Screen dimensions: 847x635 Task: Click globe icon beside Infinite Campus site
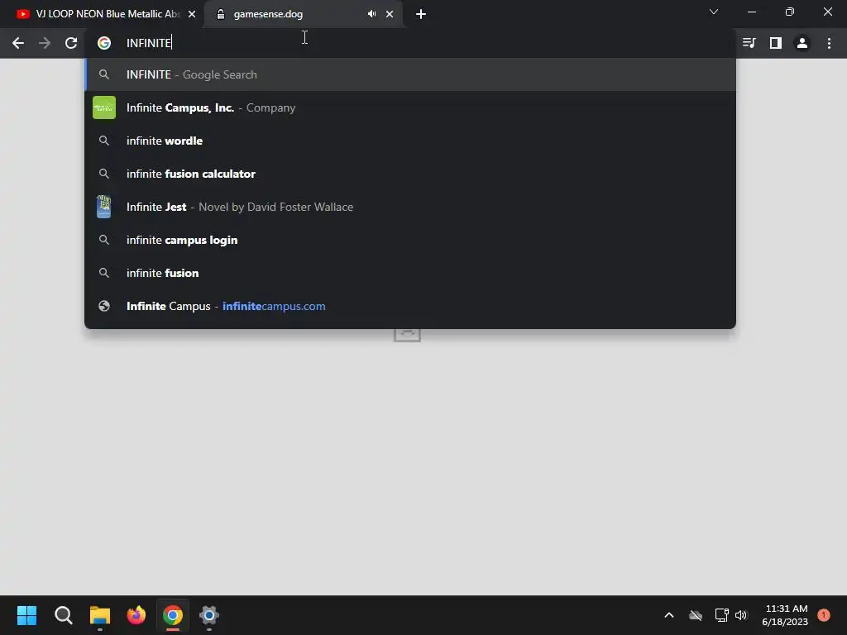click(x=104, y=306)
